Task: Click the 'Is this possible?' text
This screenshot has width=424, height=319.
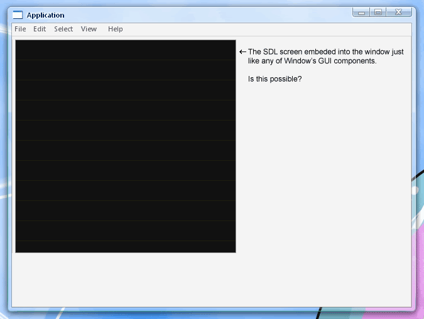Action: (x=275, y=79)
